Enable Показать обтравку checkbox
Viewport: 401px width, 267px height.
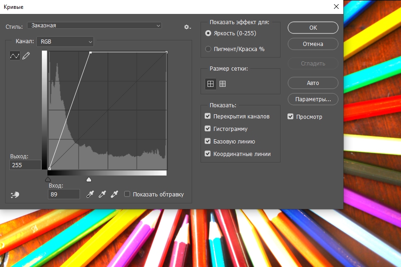coord(127,194)
